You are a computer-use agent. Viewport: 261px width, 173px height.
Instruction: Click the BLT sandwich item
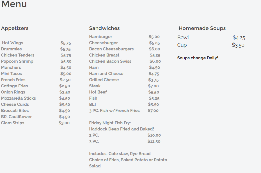click(x=93, y=104)
